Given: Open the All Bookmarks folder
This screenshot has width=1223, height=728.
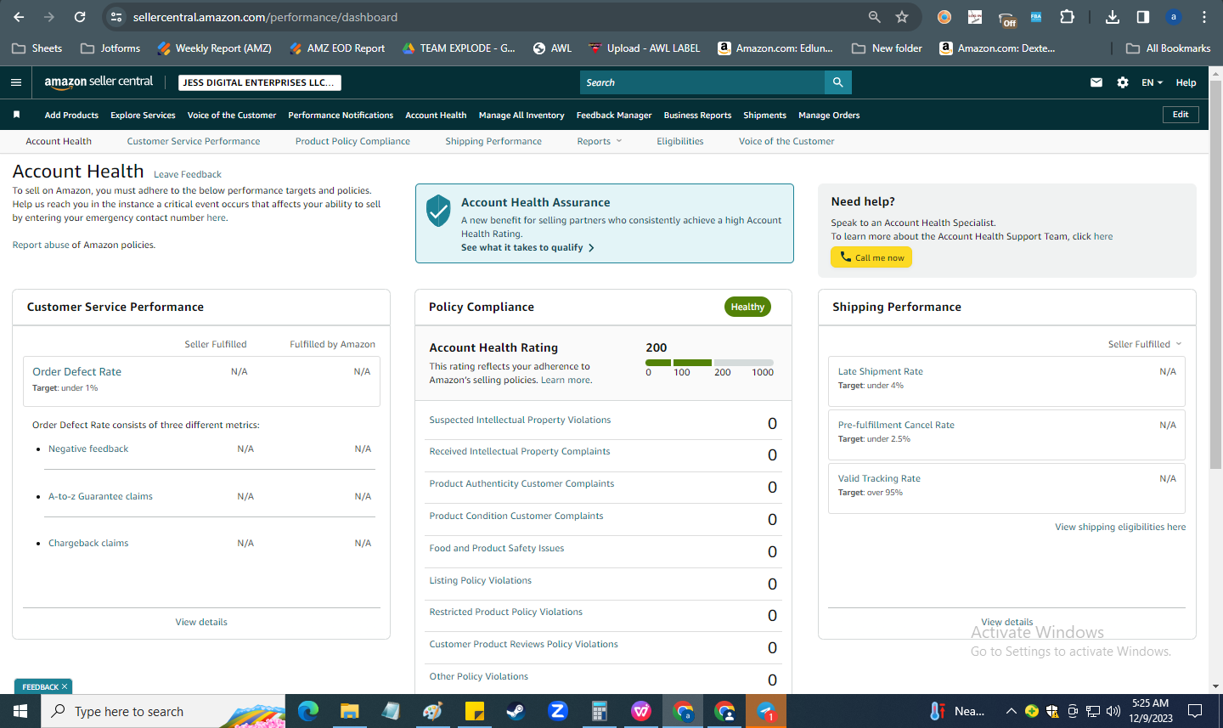Looking at the screenshot, I should pos(1168,48).
